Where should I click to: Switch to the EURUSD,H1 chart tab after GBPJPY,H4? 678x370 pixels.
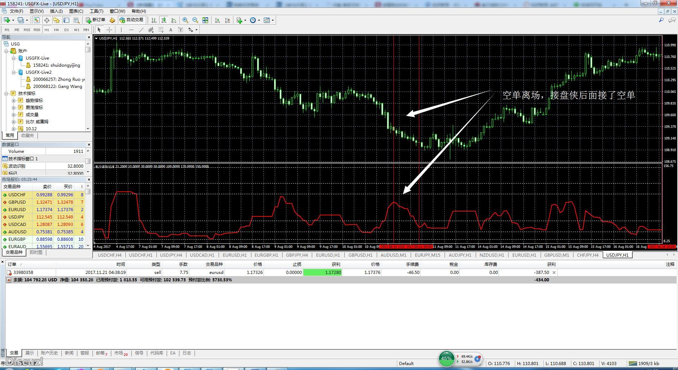[x=328, y=255]
